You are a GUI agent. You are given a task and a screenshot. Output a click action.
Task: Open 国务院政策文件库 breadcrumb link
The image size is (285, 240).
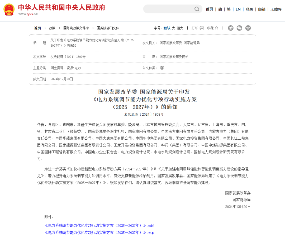pyautogui.click(x=76, y=28)
